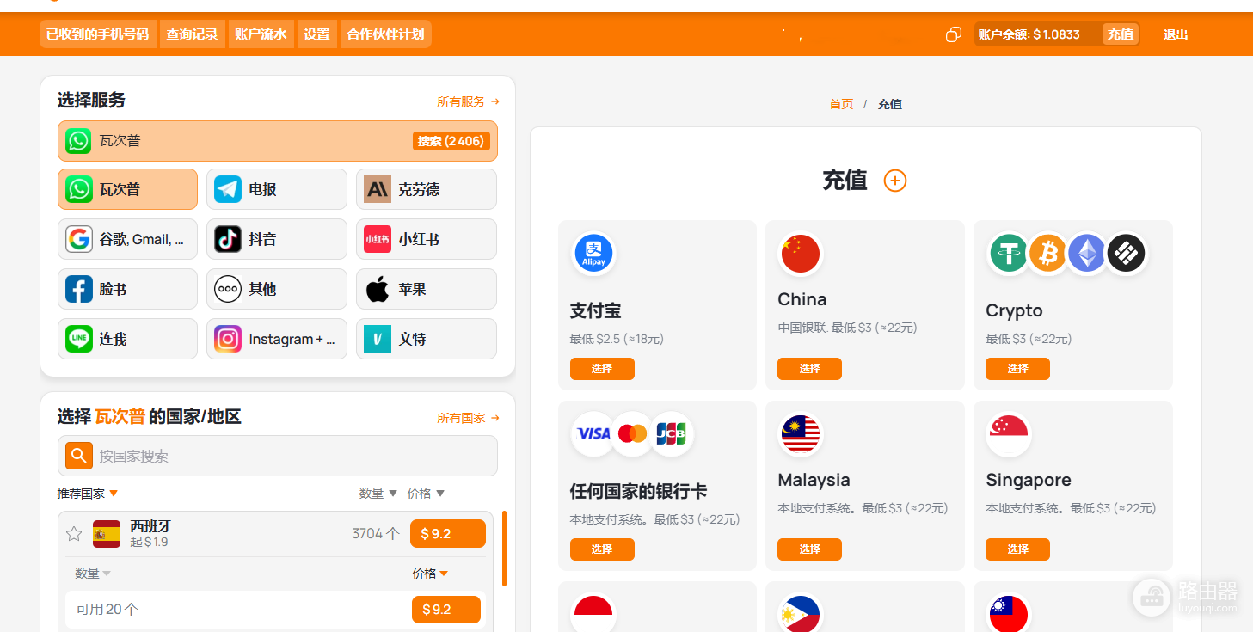Click the 账户余额 $1.0833 text

(x=1029, y=34)
